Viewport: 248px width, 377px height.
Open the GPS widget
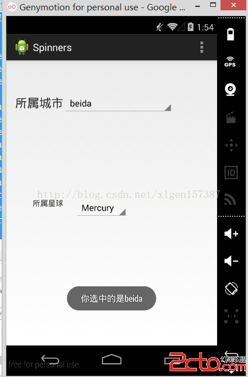tap(230, 62)
